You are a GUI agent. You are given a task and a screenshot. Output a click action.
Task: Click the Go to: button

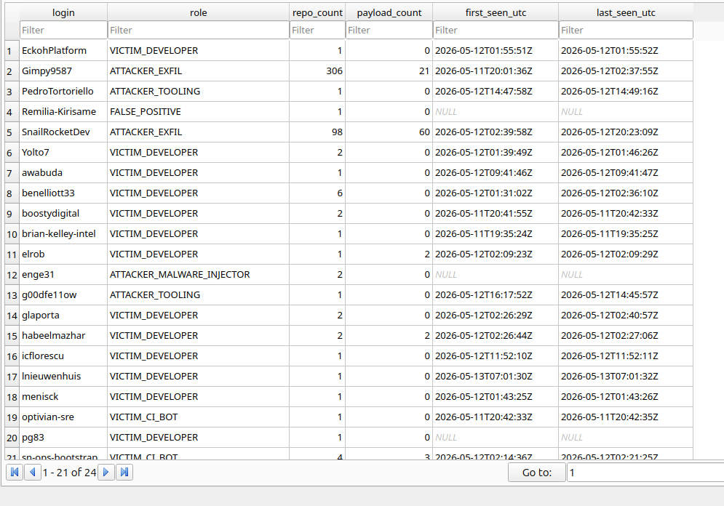pyautogui.click(x=536, y=473)
